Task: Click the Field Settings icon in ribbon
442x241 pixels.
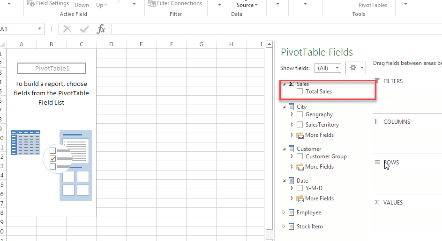Action: click(31, 3)
